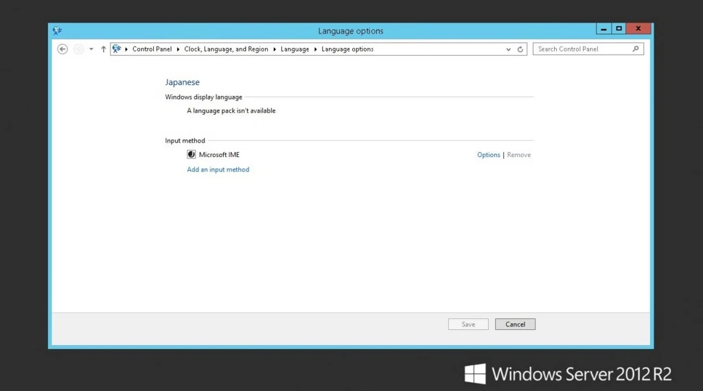This screenshot has height=391, width=703.
Task: Click the Input method section label
Action: [185, 141]
